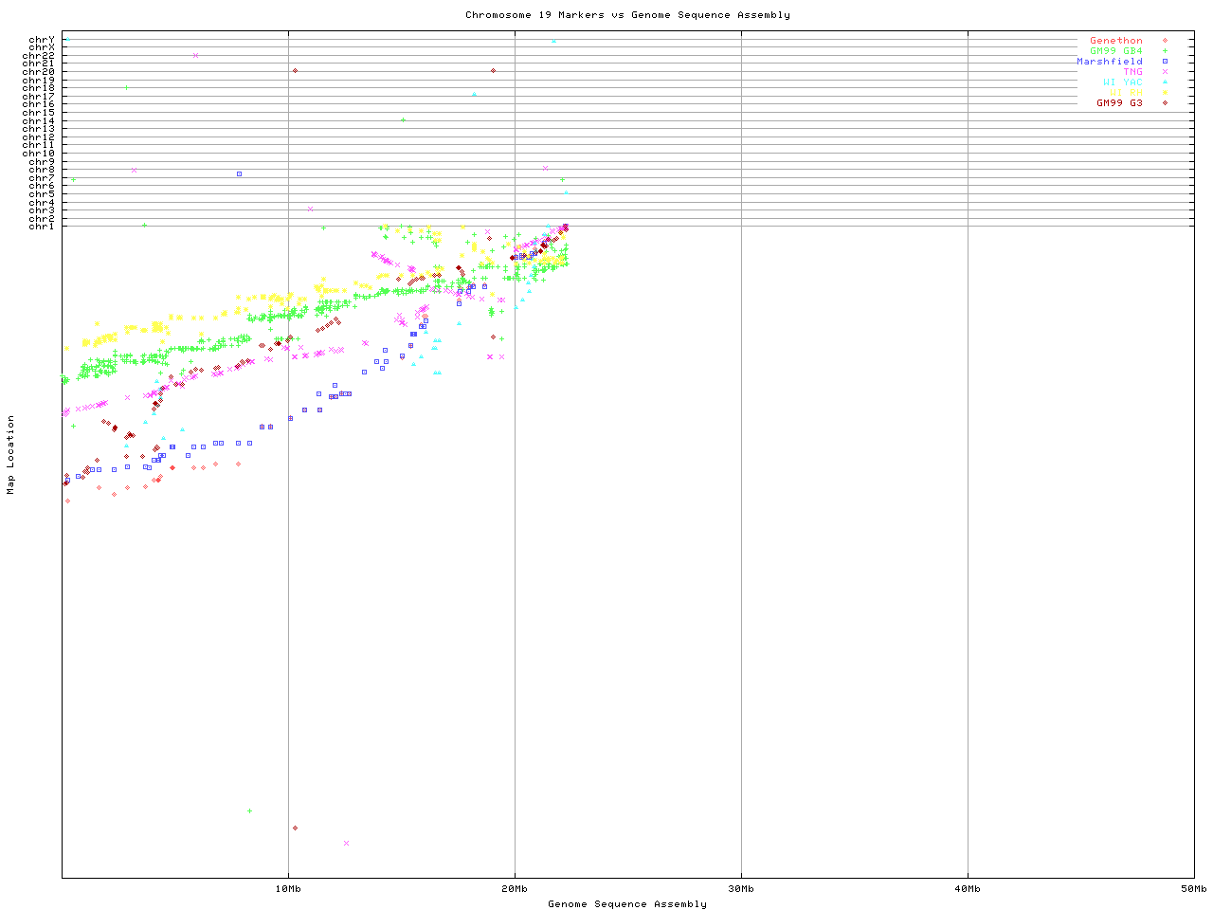Click the 10Mb x-axis tick label
Screen dimensions: 1213x910
(x=288, y=889)
